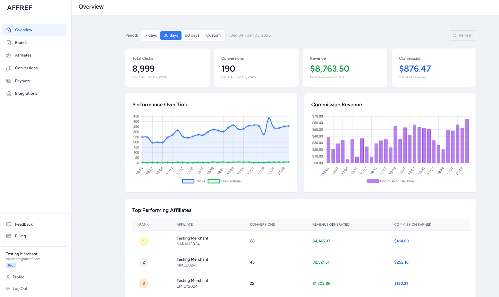Open the Feedback link

point(34,224)
